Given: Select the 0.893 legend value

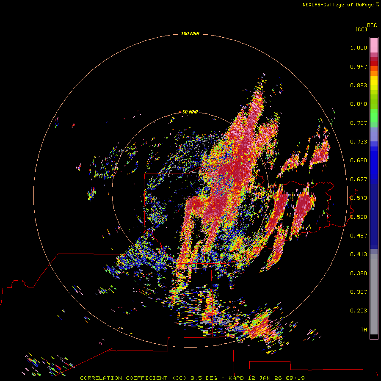Looking at the screenshot, I should coord(359,85).
